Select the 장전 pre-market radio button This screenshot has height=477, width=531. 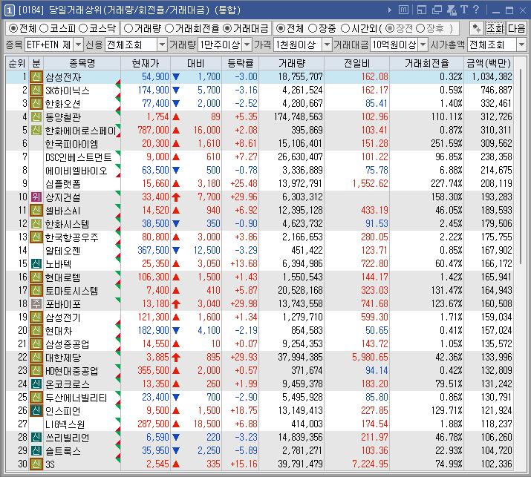(x=390, y=28)
